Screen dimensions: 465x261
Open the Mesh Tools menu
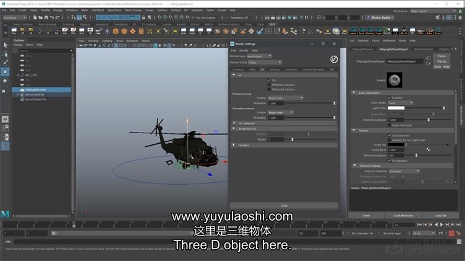115,10
